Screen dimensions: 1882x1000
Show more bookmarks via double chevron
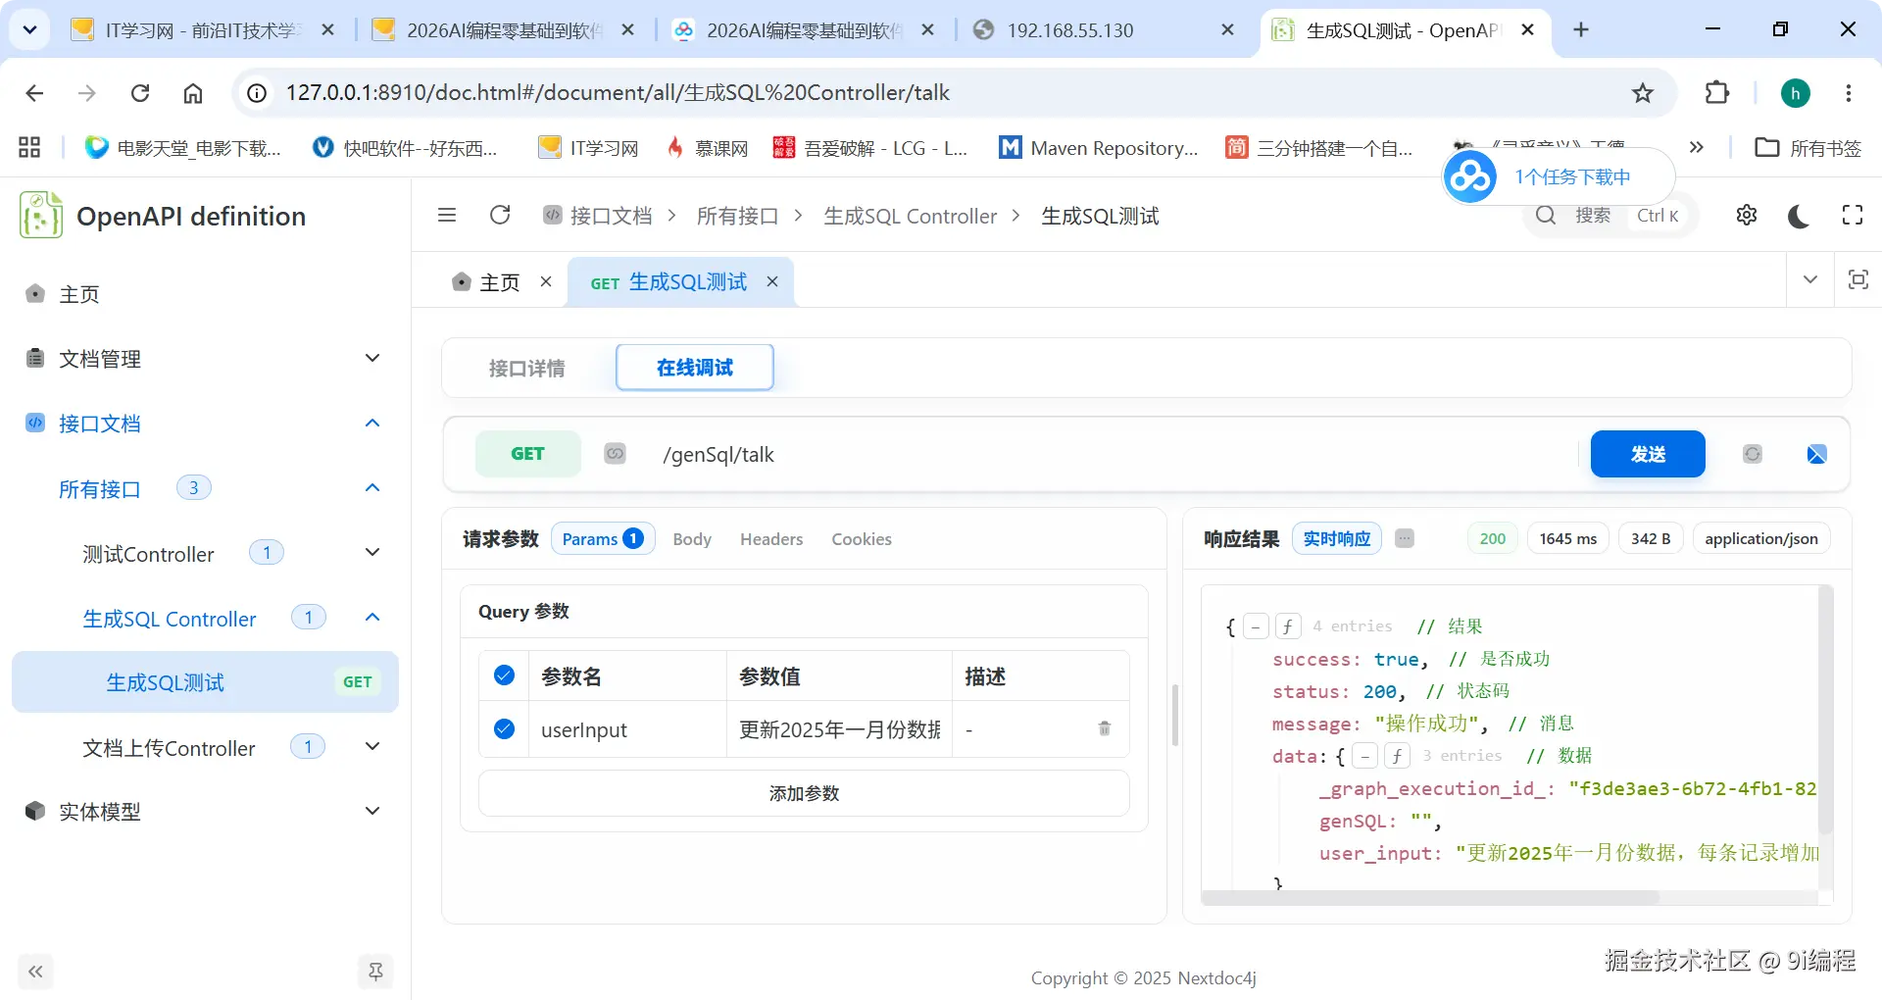point(1697,147)
